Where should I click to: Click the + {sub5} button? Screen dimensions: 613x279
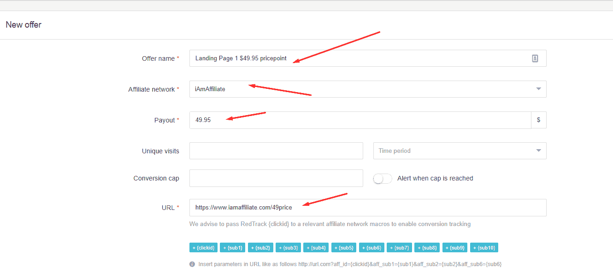pos(344,248)
